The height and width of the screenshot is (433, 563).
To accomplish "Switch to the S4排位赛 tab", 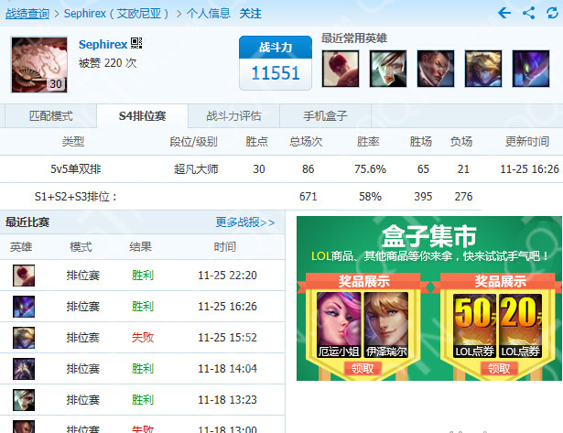I will pos(142,116).
